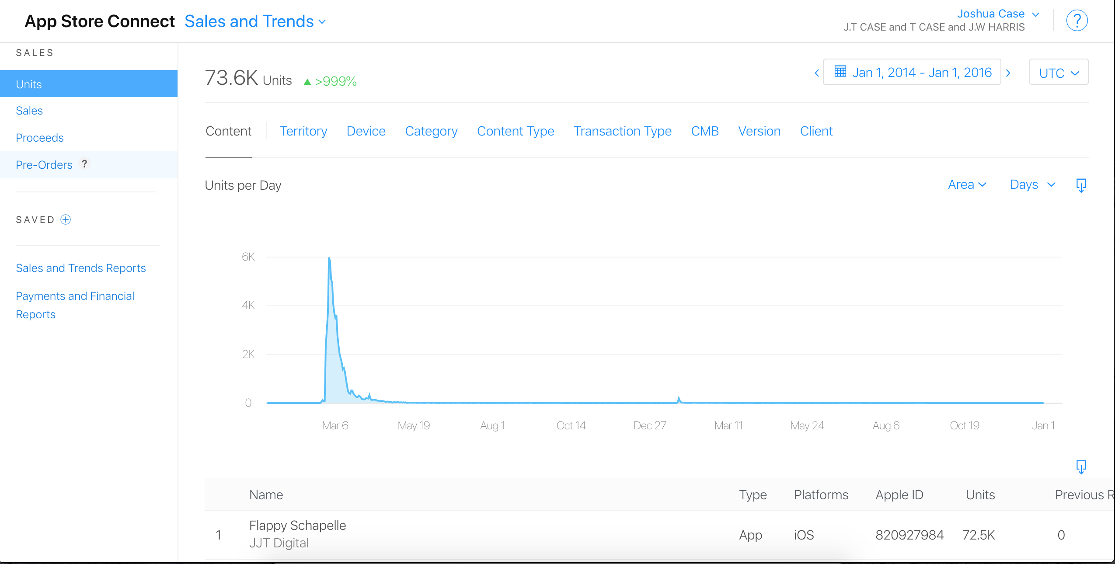The width and height of the screenshot is (1115, 564).
Task: Select Units in the sidebar
Action: [89, 84]
